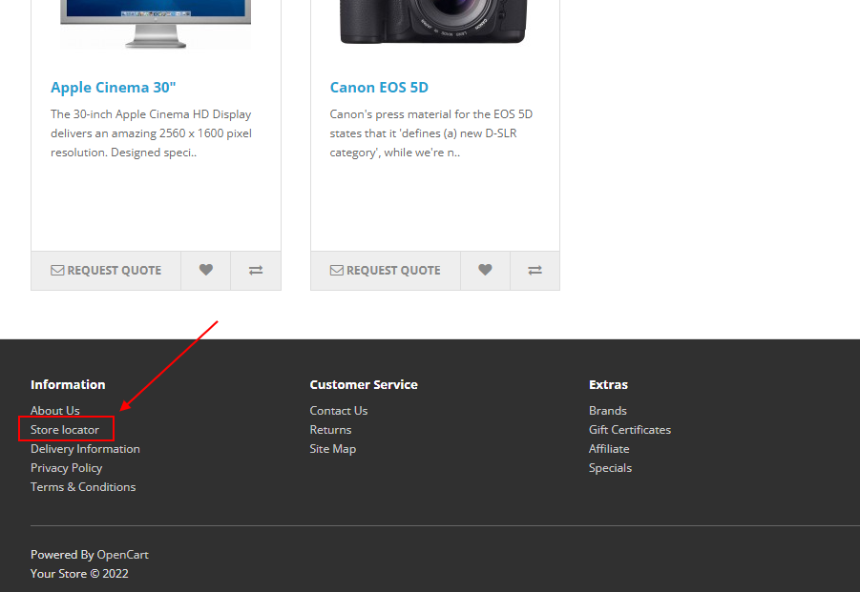Viewport: 860px width, 592px height.
Task: Browse Gift Certificates under Extras
Action: [x=630, y=430]
